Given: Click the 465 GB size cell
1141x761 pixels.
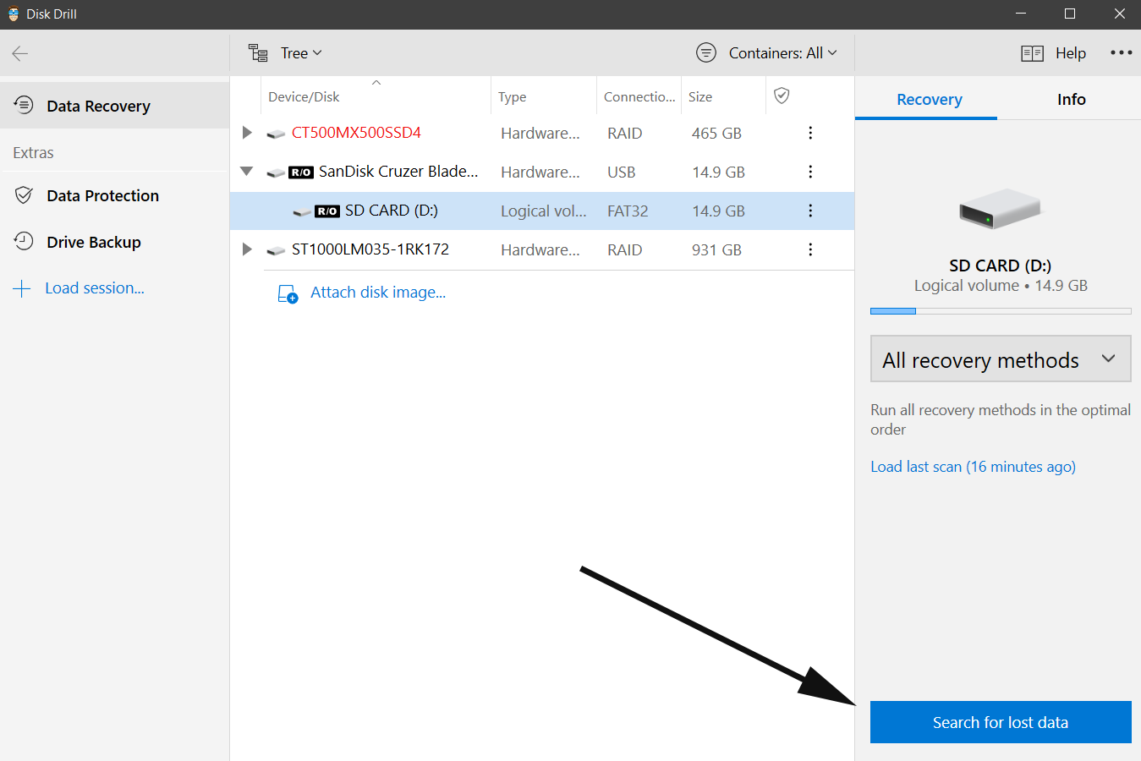Looking at the screenshot, I should 716,134.
